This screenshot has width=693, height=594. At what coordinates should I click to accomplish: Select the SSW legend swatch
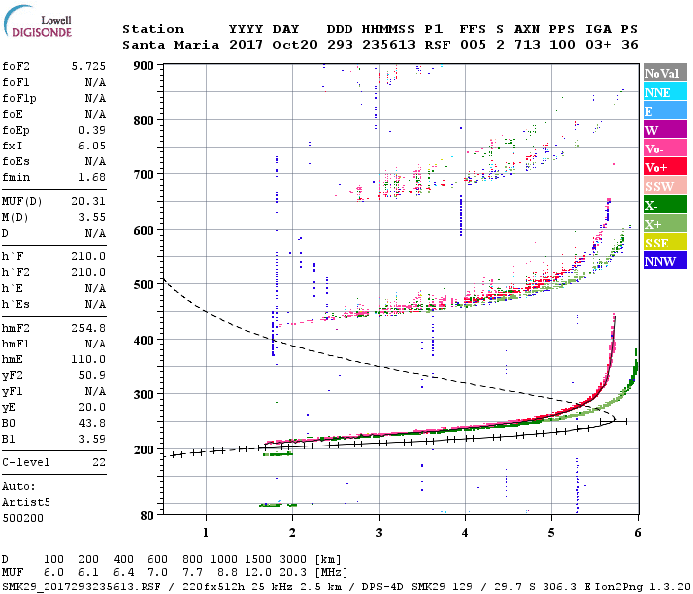pos(665,186)
